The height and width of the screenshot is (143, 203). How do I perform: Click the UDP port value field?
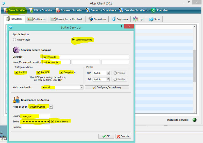click(100, 79)
